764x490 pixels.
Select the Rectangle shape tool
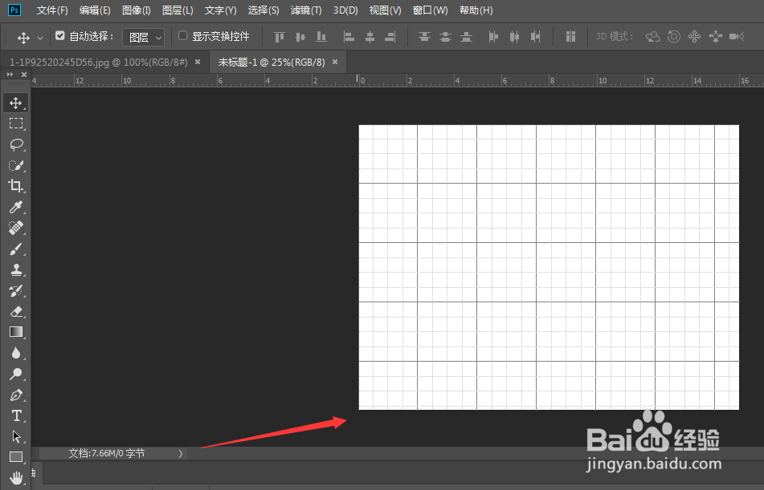15,457
